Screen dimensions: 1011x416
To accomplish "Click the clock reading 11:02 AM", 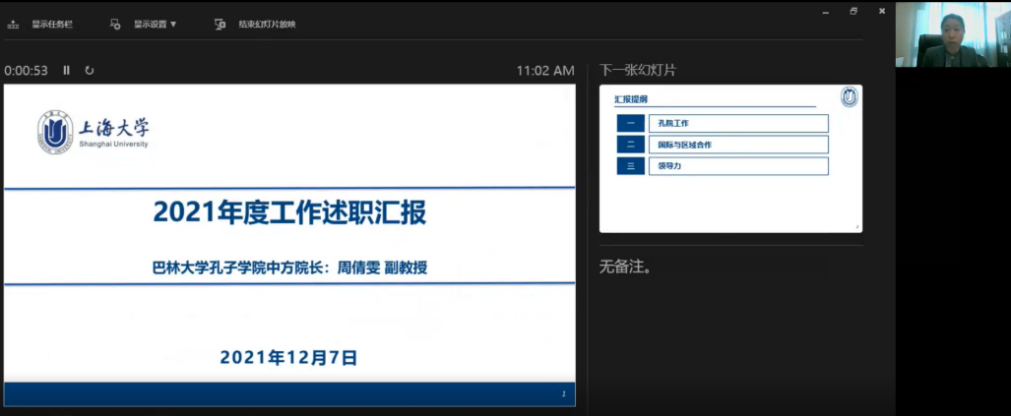I will [x=544, y=71].
